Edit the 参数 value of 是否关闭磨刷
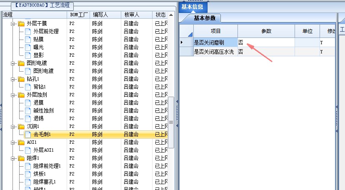Viewport: 345px width, 190px height. coord(266,42)
